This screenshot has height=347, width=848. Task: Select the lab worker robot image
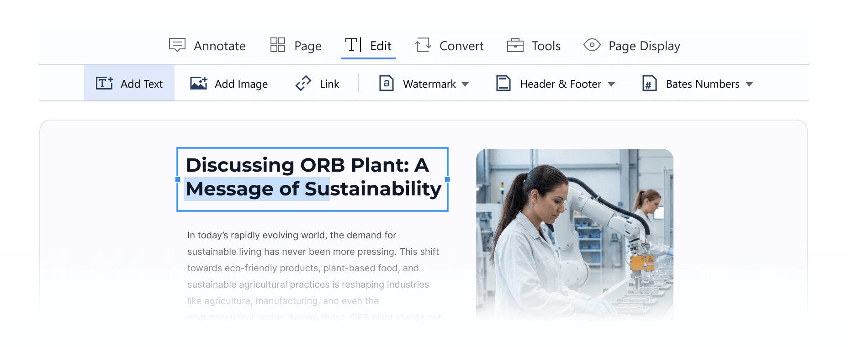point(574,233)
